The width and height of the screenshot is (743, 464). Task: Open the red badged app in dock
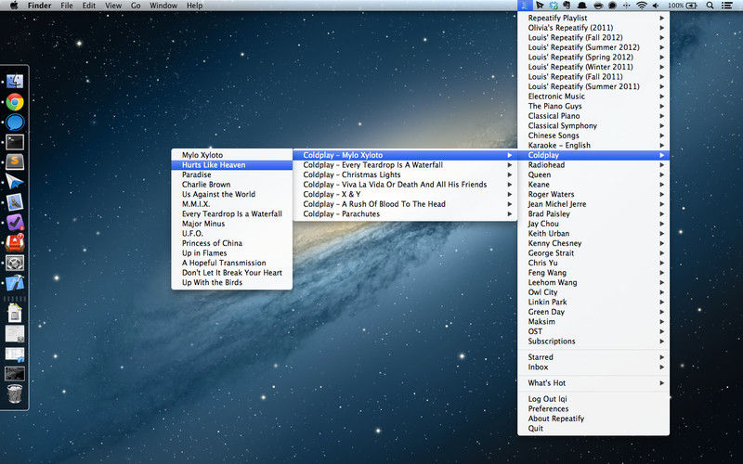coord(15,242)
